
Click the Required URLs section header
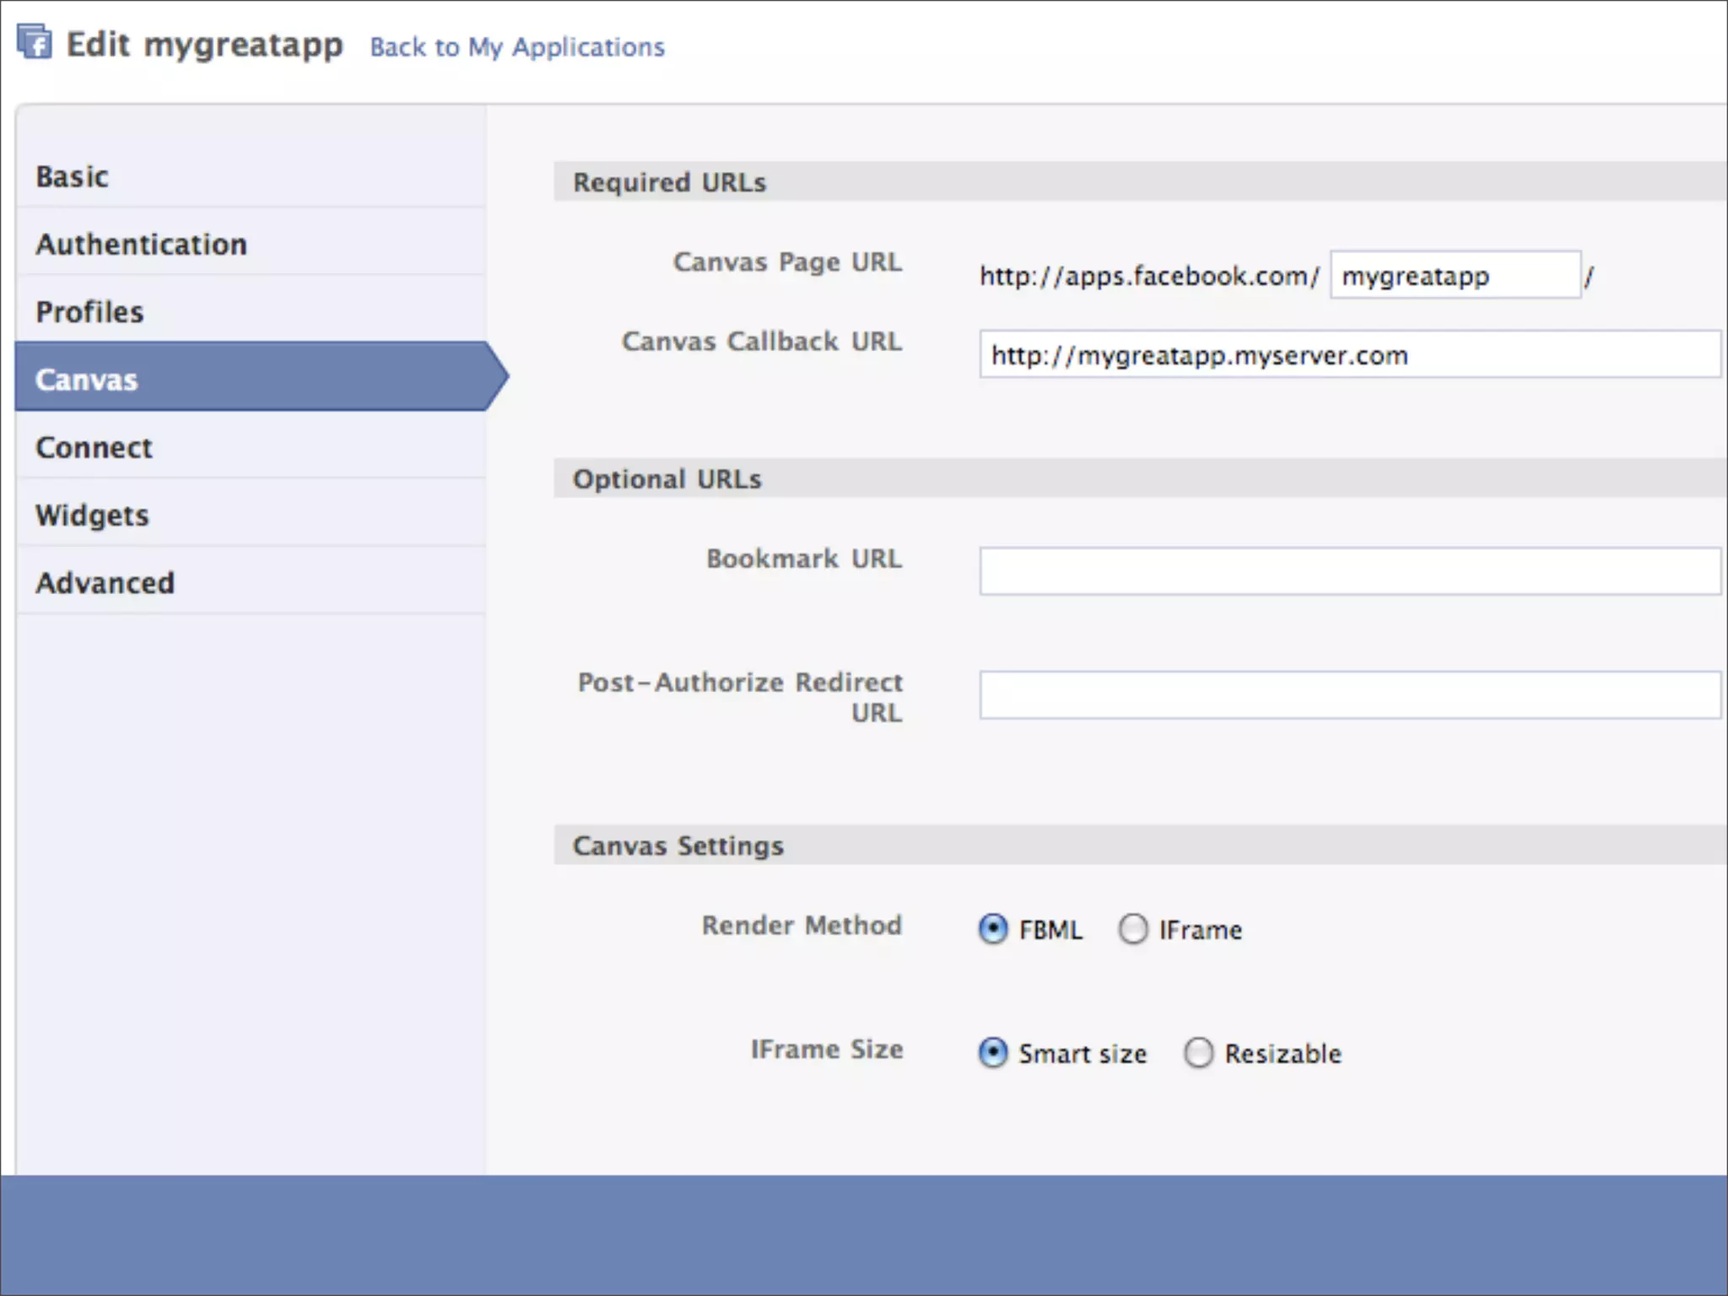670,182
